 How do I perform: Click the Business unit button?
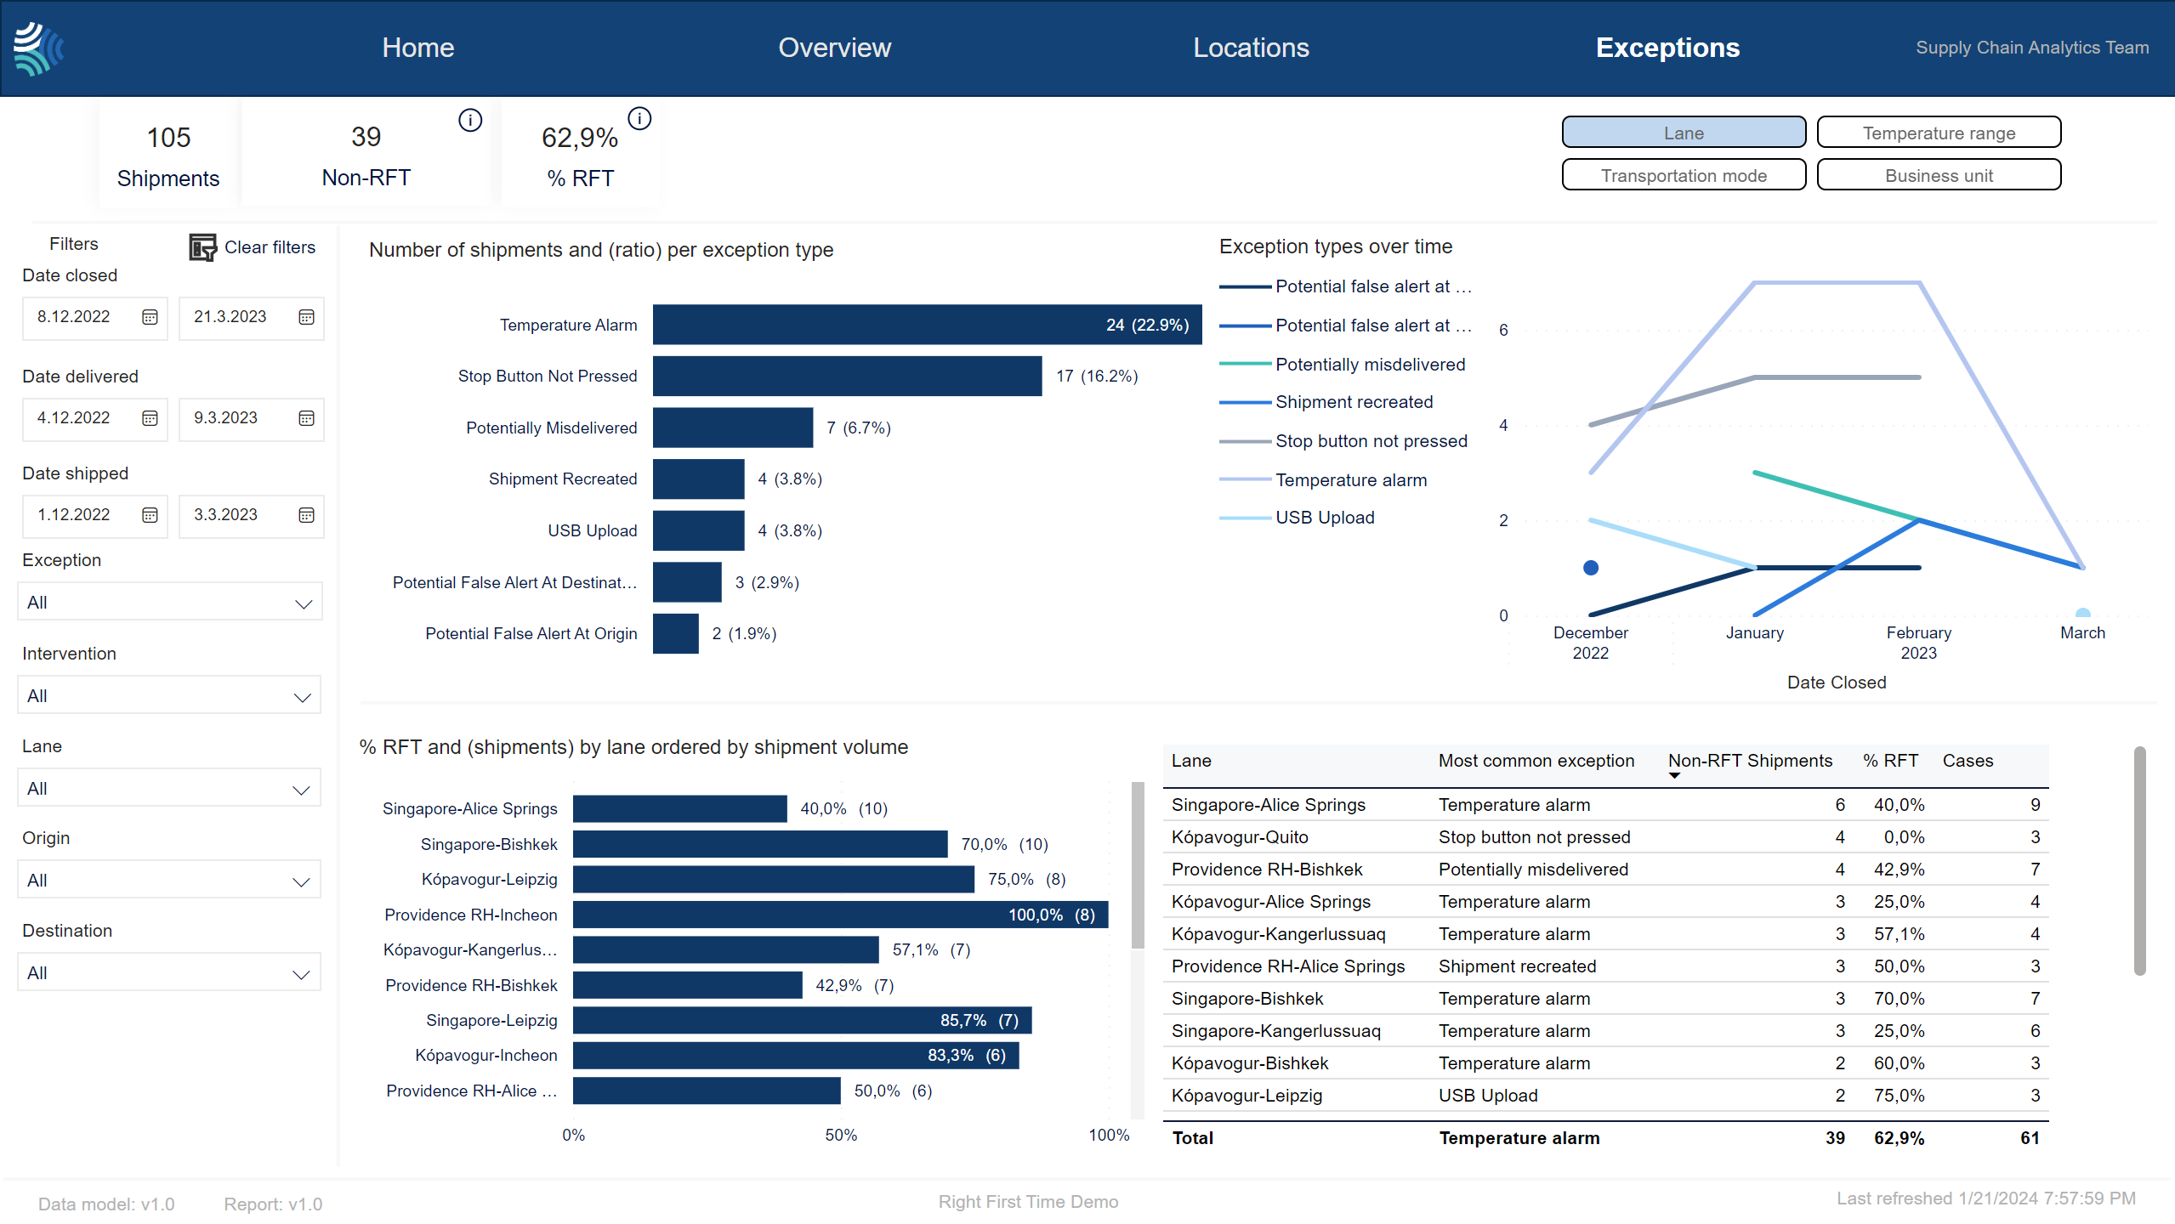click(x=1939, y=176)
